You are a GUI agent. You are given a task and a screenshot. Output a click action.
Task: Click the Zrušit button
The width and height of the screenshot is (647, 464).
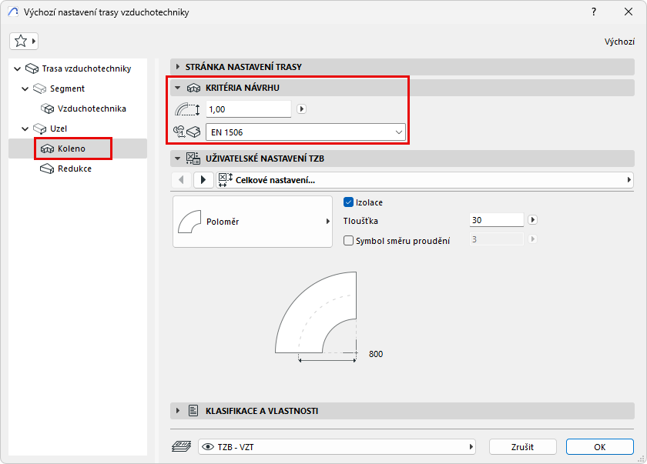tap(523, 447)
